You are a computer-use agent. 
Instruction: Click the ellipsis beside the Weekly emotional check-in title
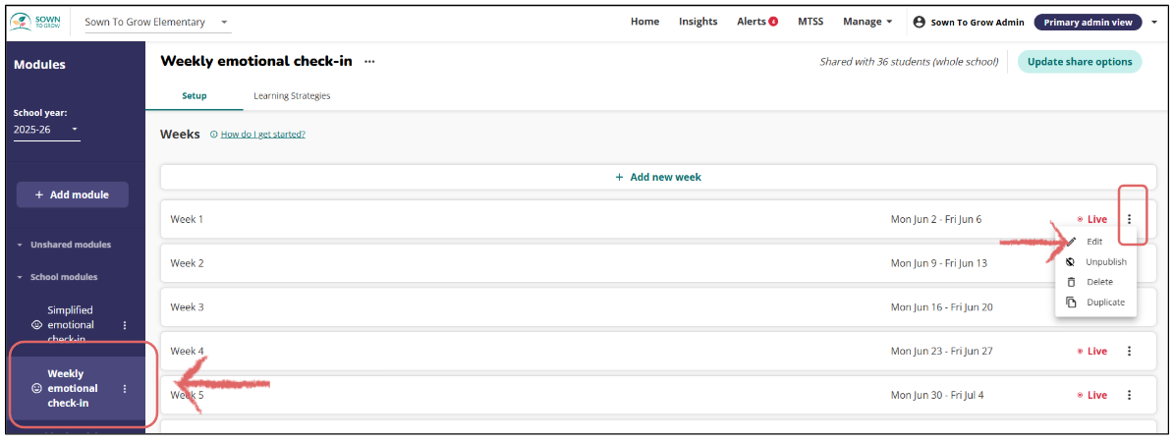(369, 62)
